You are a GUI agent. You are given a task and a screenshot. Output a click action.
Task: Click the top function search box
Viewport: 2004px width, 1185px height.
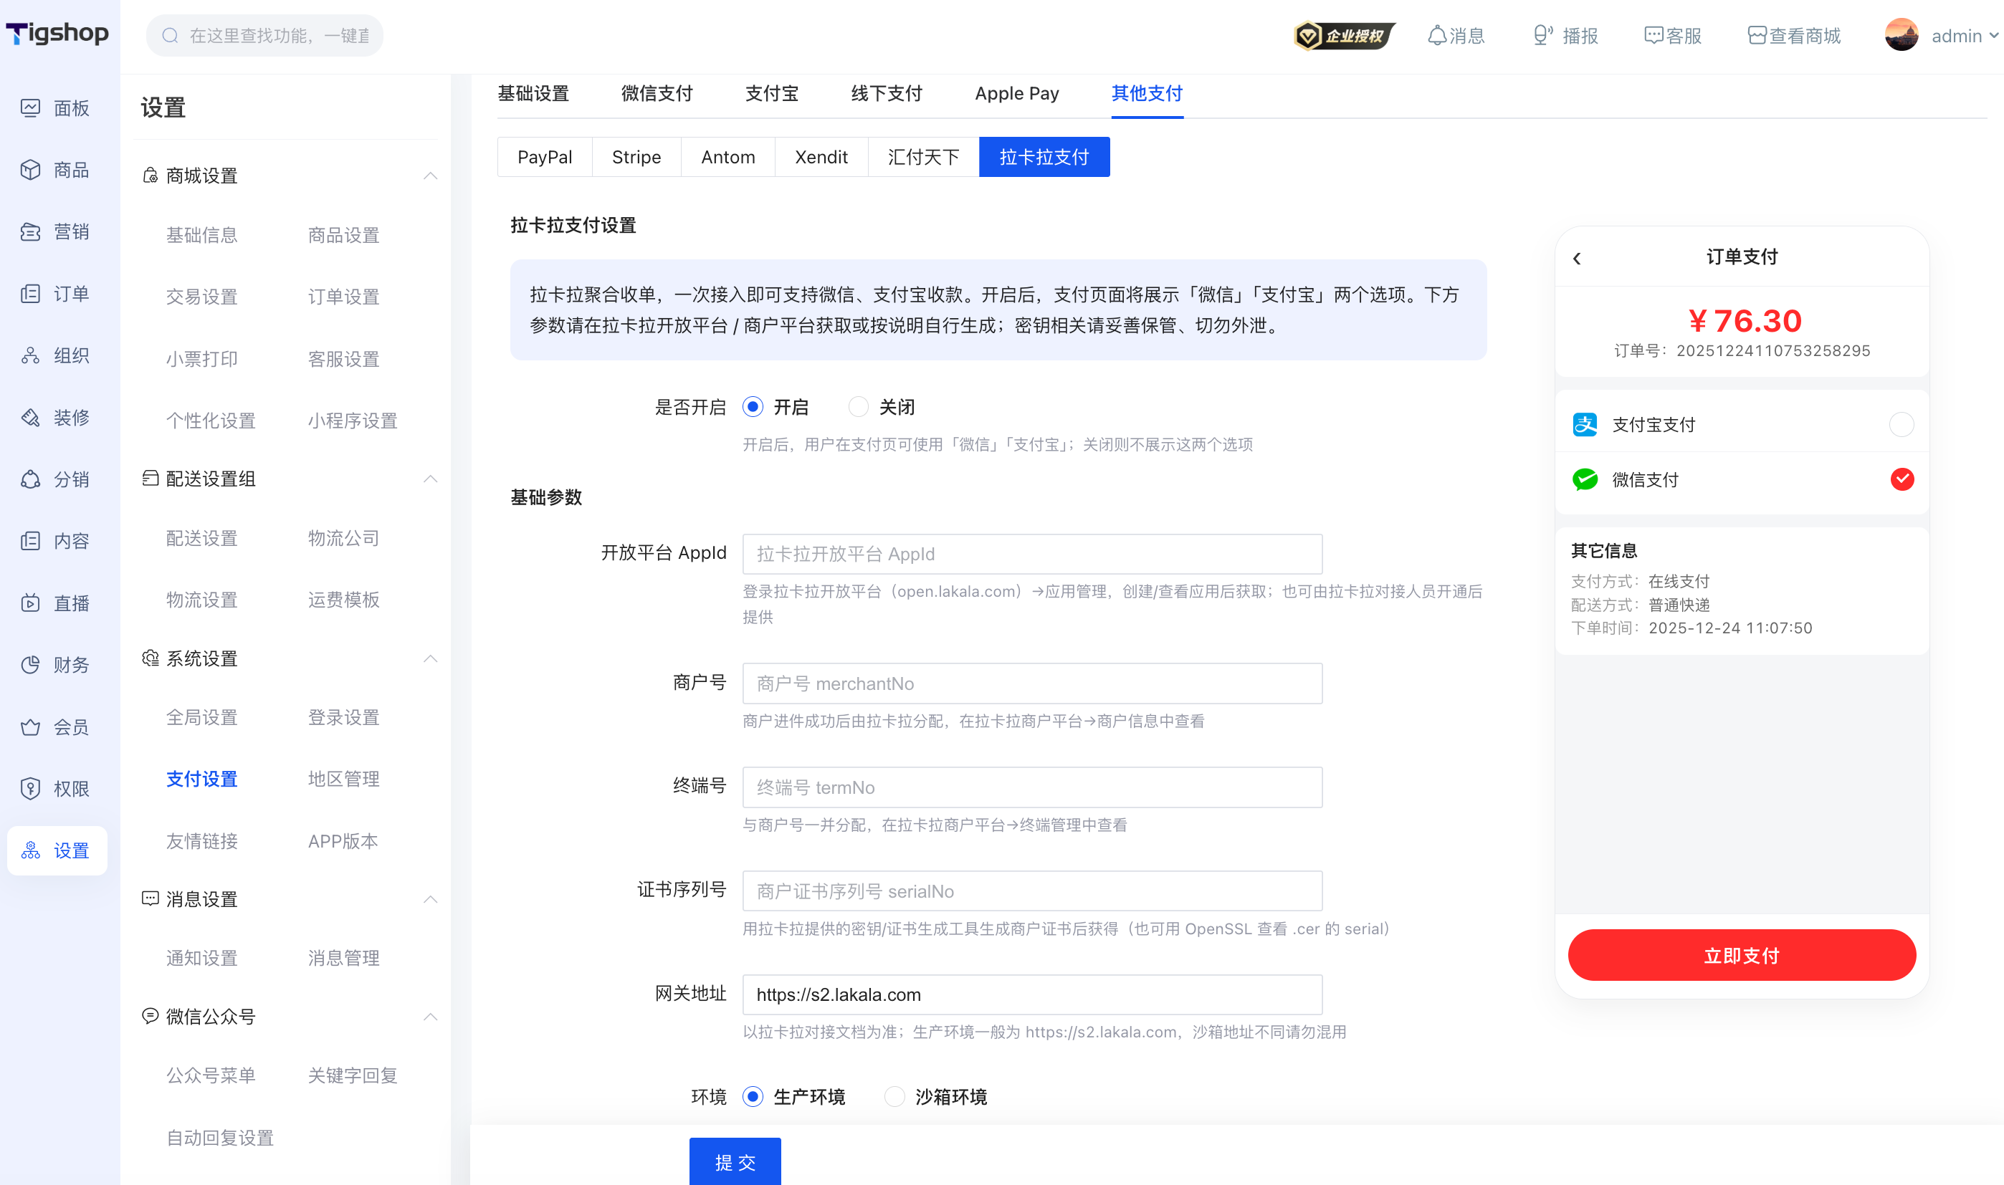(264, 36)
